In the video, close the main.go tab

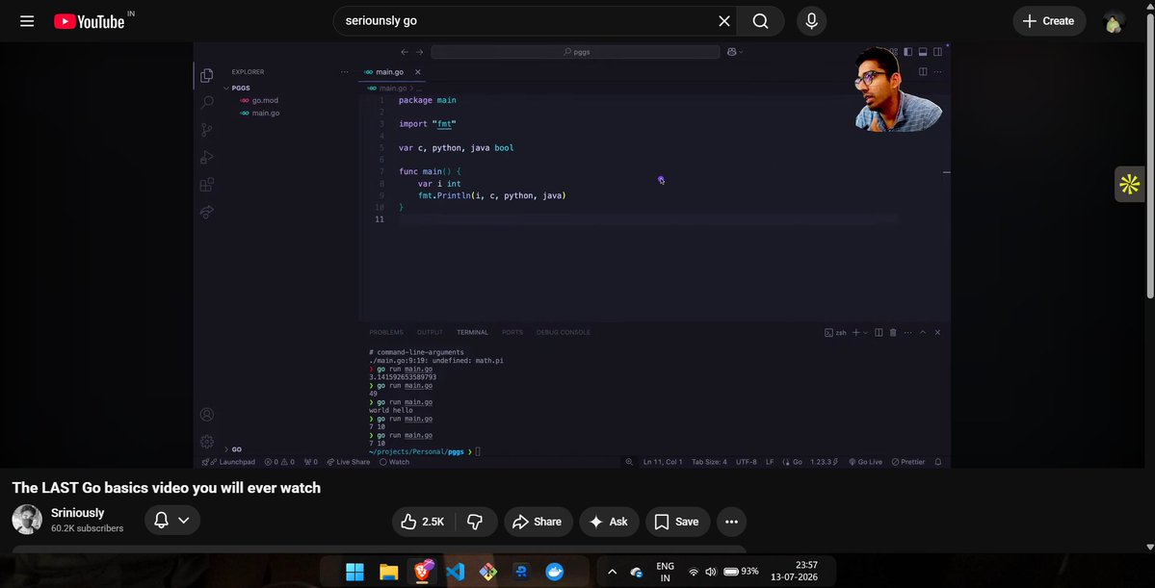pyautogui.click(x=418, y=71)
